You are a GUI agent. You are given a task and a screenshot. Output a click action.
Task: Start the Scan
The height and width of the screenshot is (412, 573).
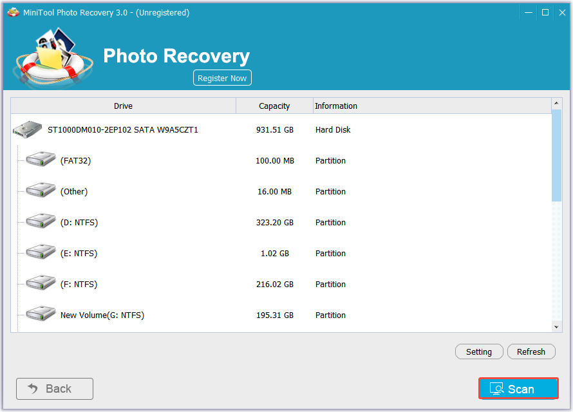[518, 389]
